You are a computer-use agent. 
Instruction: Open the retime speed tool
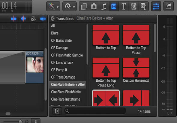(x=68, y=6)
